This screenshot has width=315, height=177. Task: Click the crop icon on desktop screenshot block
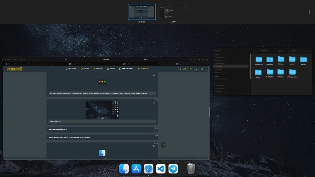(154, 103)
